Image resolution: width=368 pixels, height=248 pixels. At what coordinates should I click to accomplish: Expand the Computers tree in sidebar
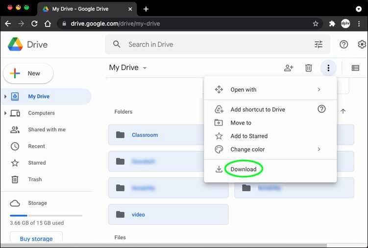tap(5, 113)
